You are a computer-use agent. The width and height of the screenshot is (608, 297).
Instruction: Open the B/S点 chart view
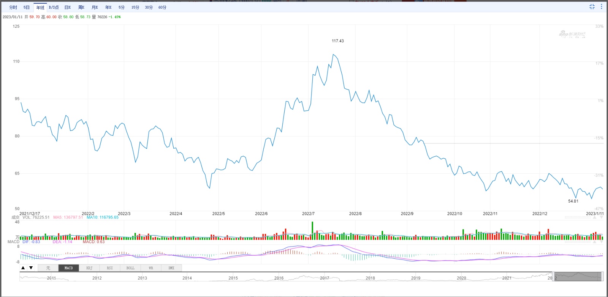tap(54, 7)
